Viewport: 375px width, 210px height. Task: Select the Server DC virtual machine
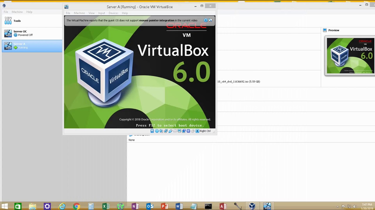(32, 33)
